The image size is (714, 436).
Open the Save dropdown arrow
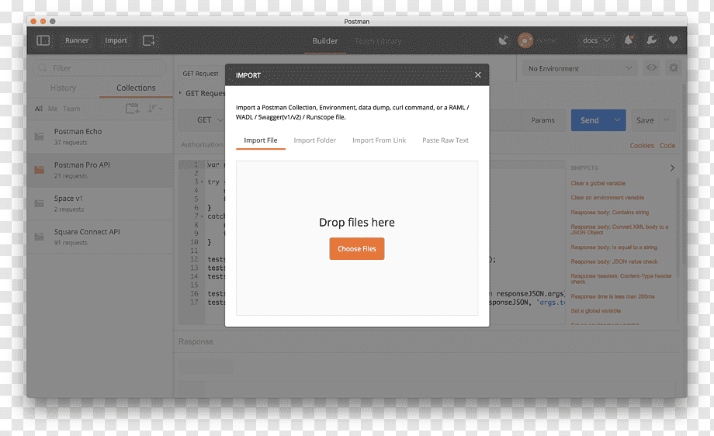pyautogui.click(x=667, y=120)
